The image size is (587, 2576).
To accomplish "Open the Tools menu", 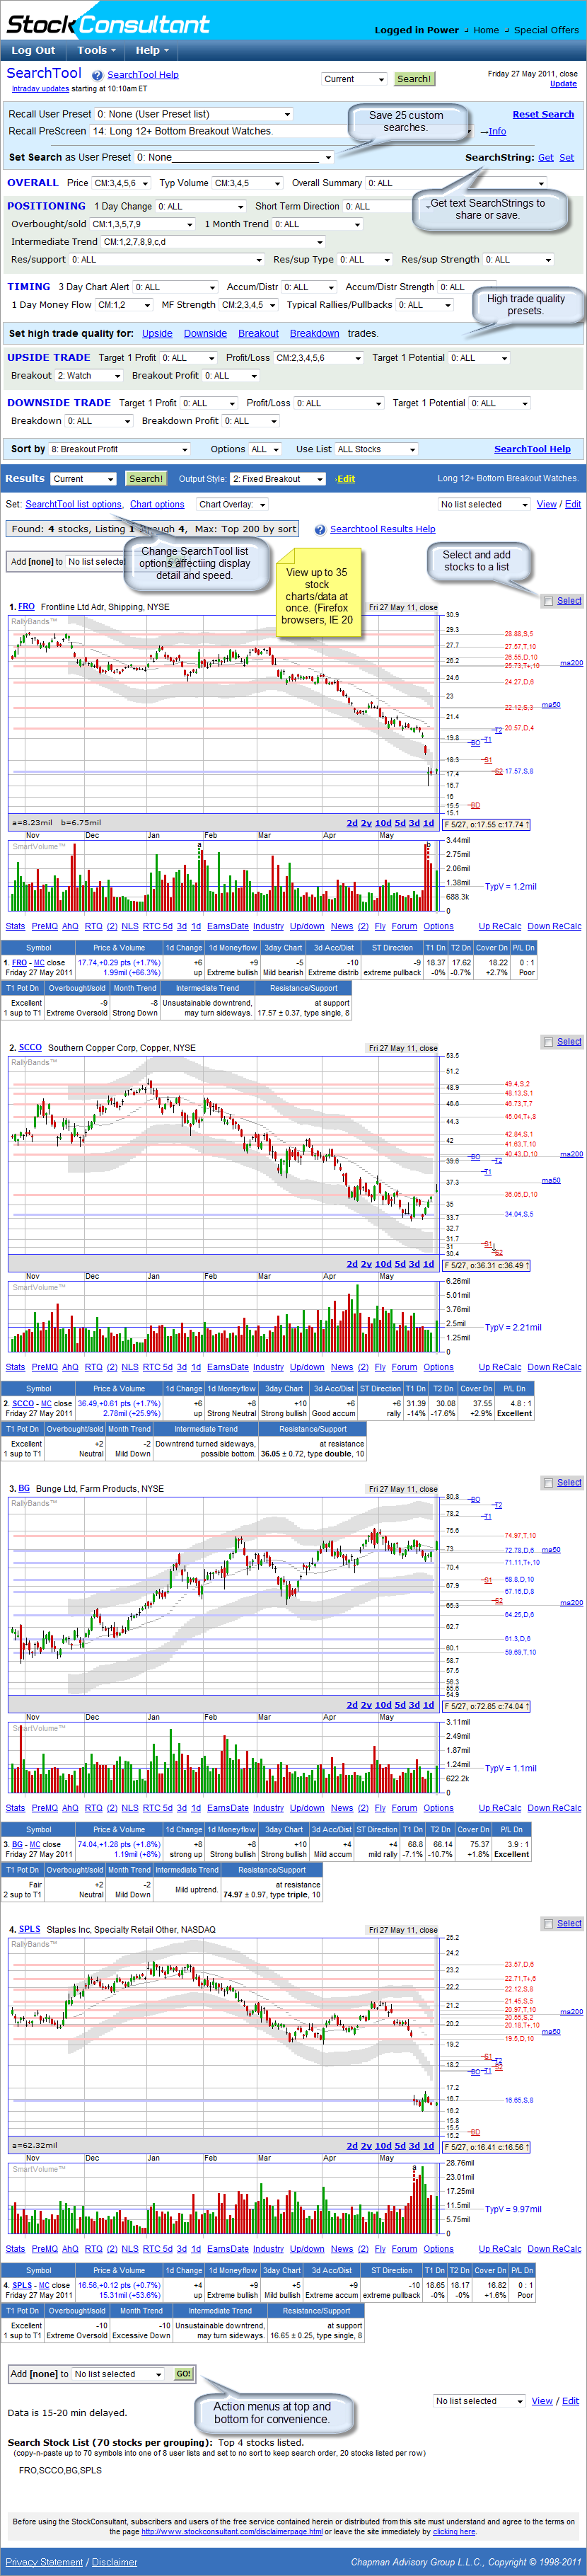I will pos(96,50).
